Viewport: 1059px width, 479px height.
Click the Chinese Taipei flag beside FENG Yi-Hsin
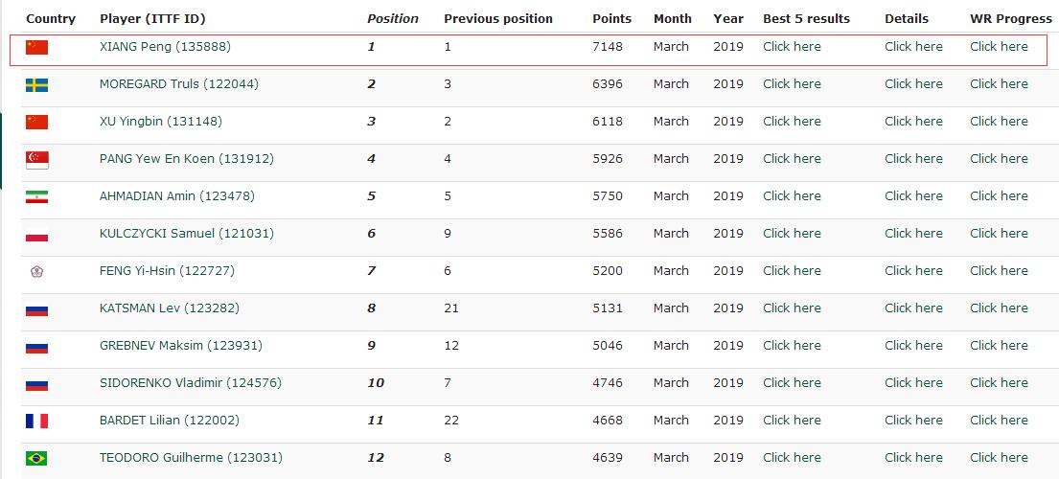click(36, 271)
